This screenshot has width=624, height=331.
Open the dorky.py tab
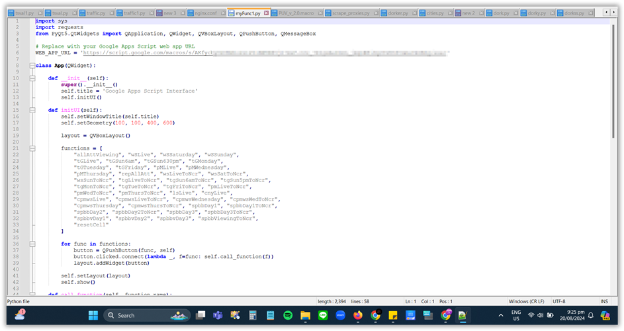(537, 13)
